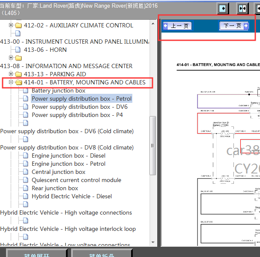Collapse the 414-01 Battery, Mounting and Cables folder
The height and width of the screenshot is (257, 260).
point(11,82)
